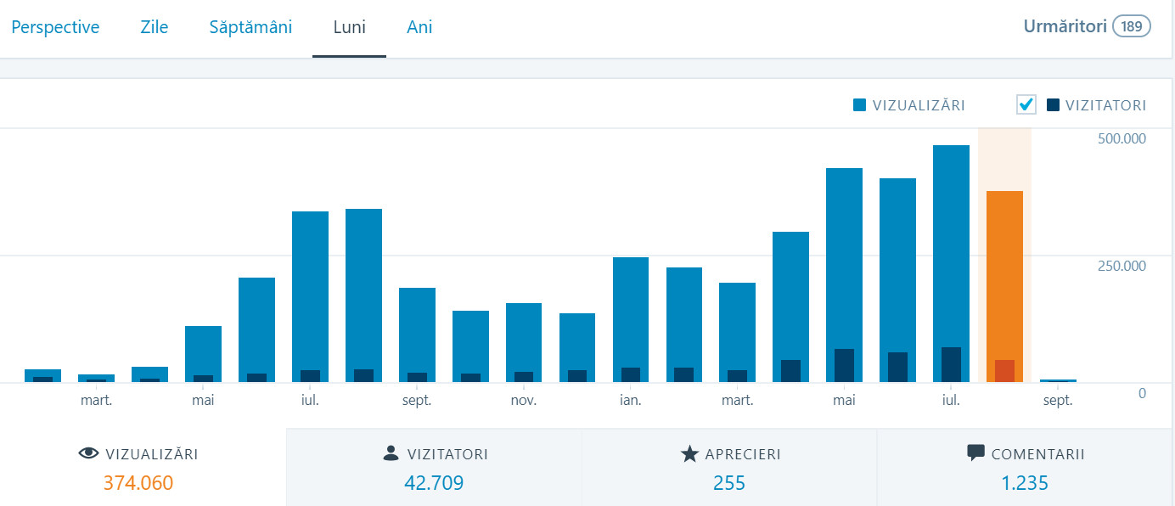The width and height of the screenshot is (1175, 506).
Task: Click the person icon beside Vizitatori
Action: tap(391, 454)
